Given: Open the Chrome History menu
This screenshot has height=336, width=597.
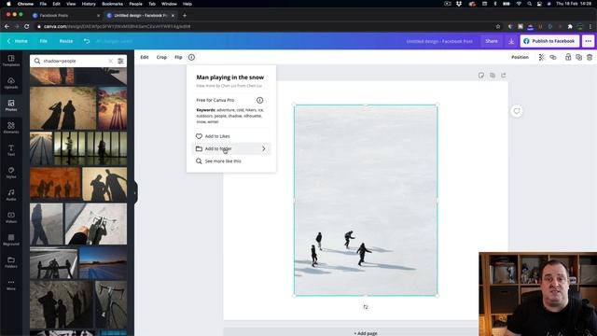Looking at the screenshot, I should 89,4.
